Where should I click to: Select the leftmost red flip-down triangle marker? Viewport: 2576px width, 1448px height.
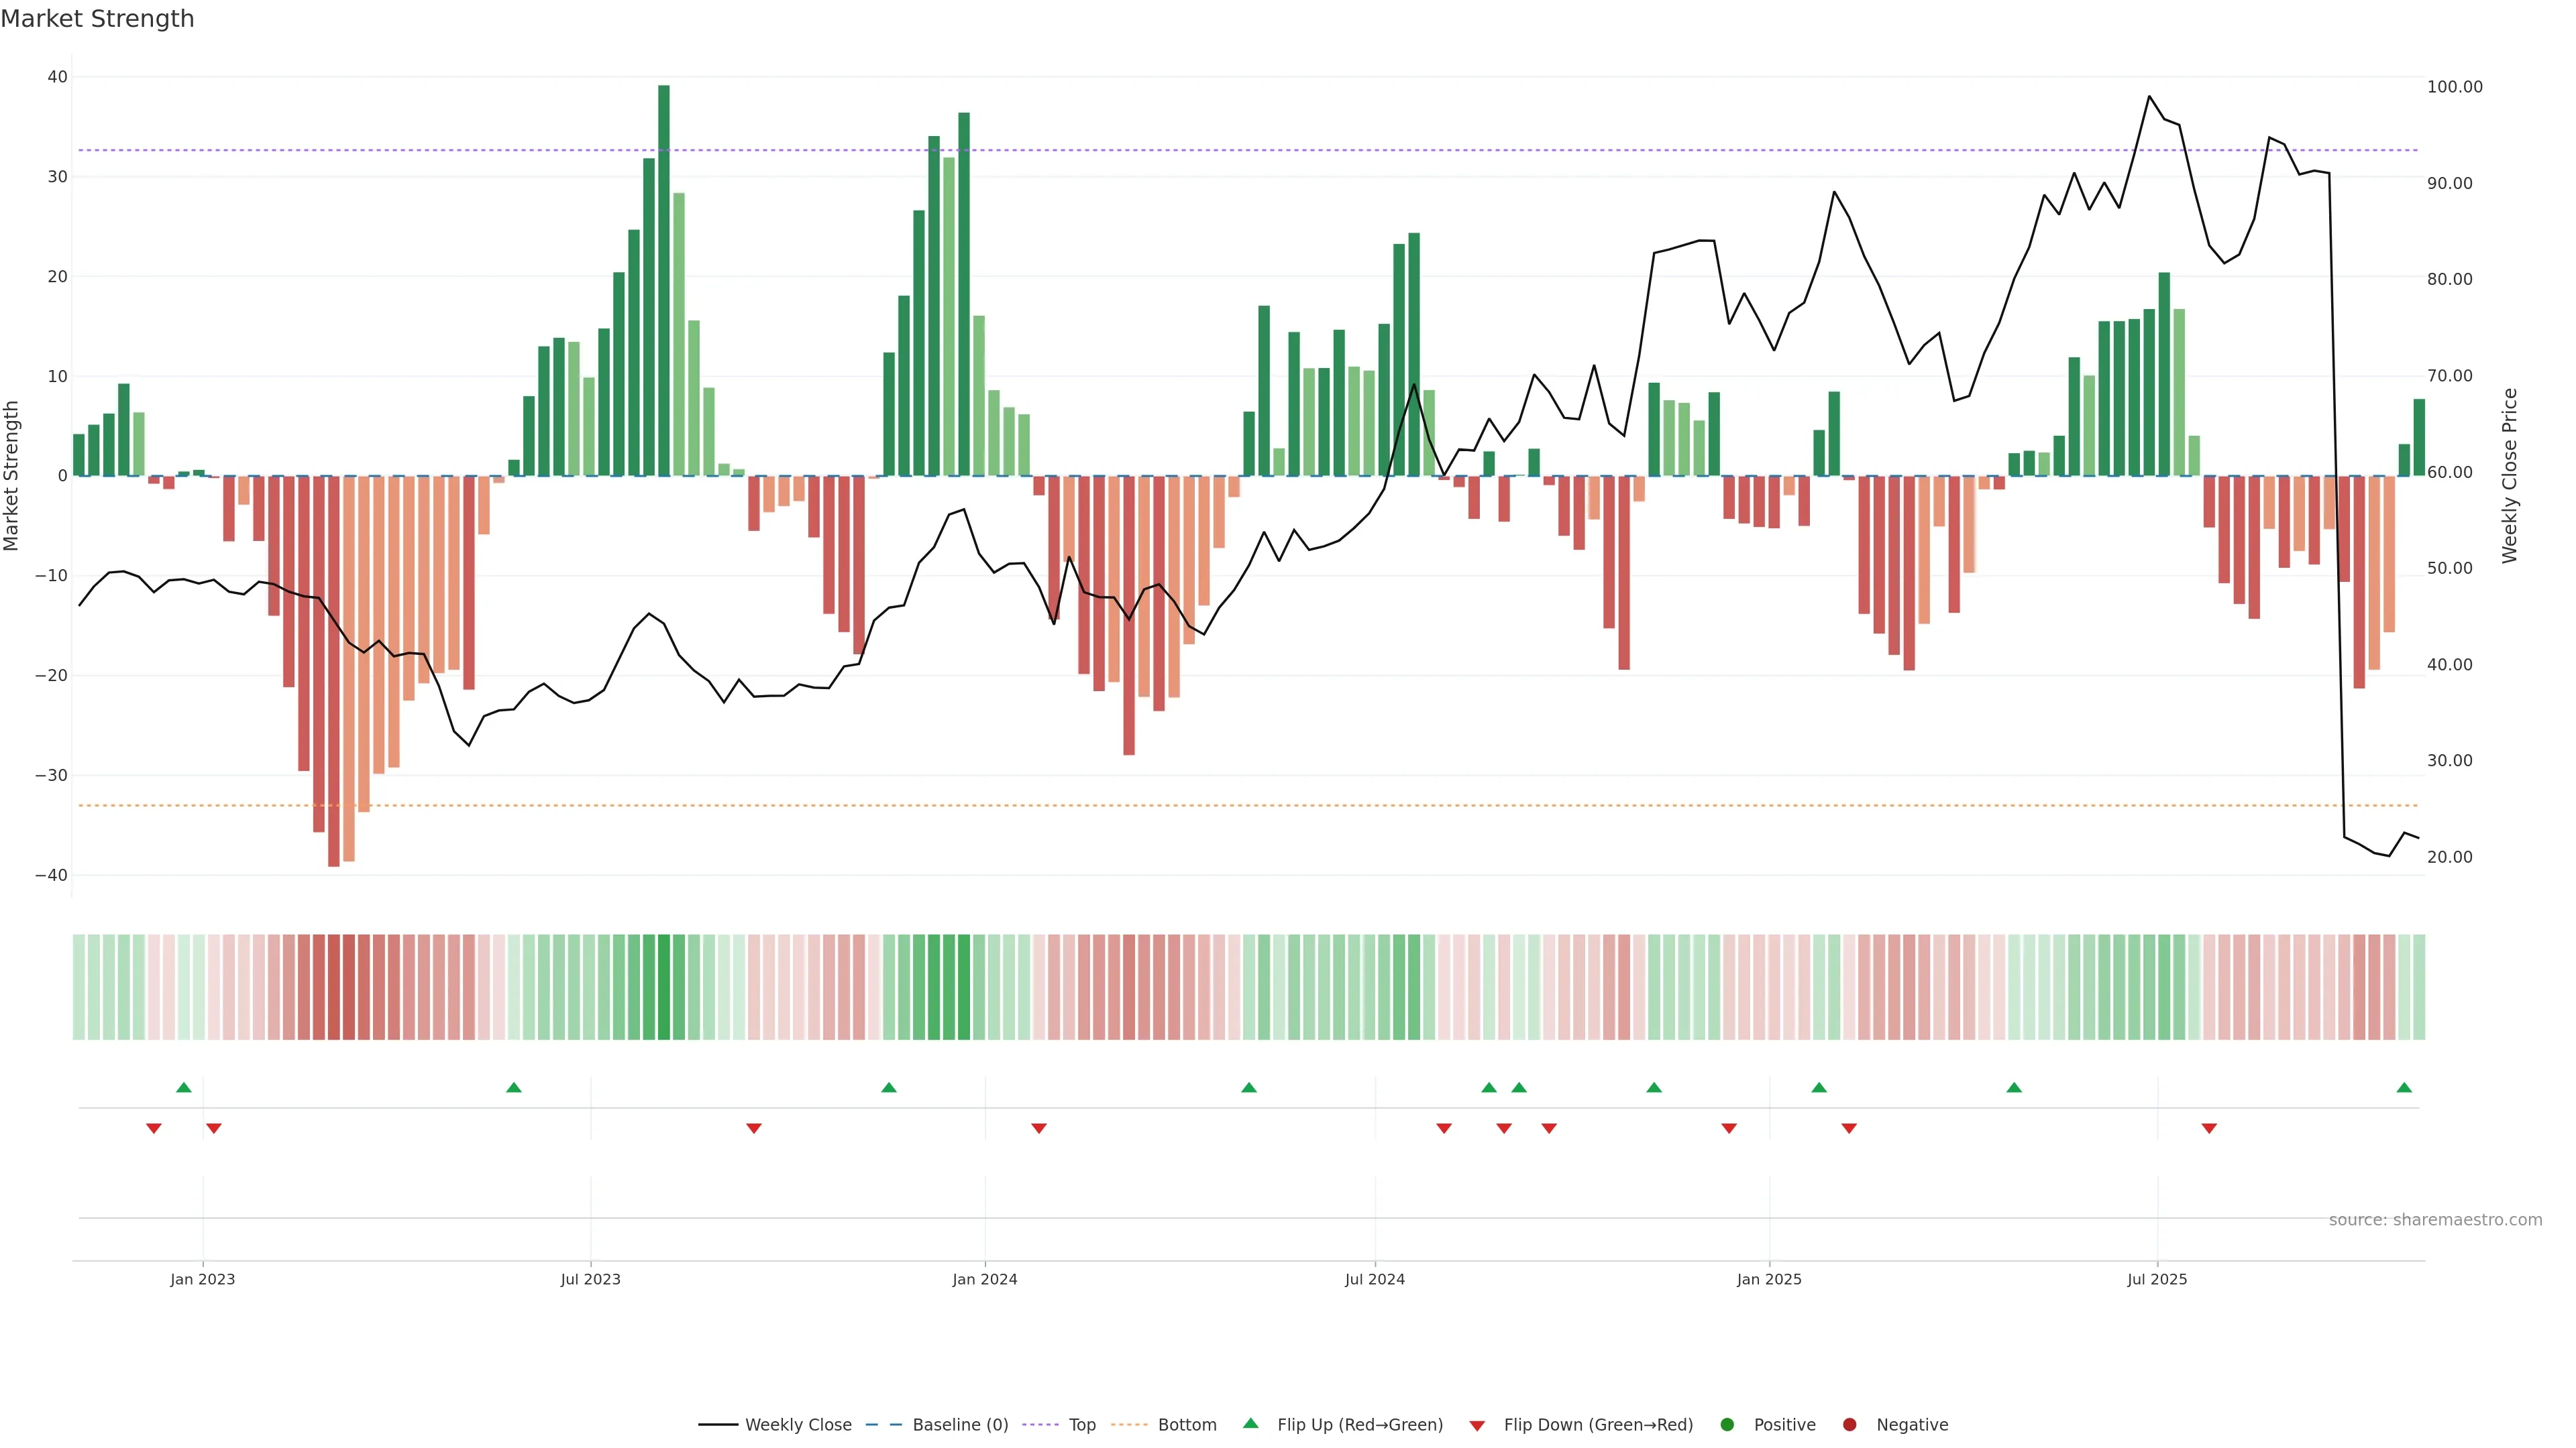(x=154, y=1128)
